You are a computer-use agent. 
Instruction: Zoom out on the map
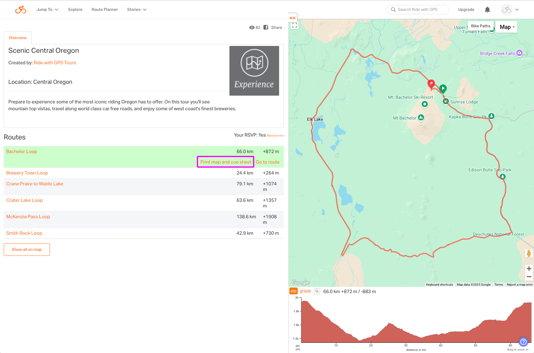[x=529, y=277]
